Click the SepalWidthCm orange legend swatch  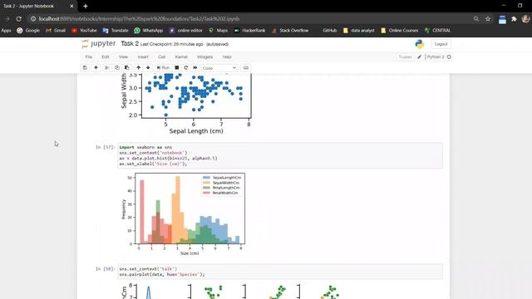(206, 183)
